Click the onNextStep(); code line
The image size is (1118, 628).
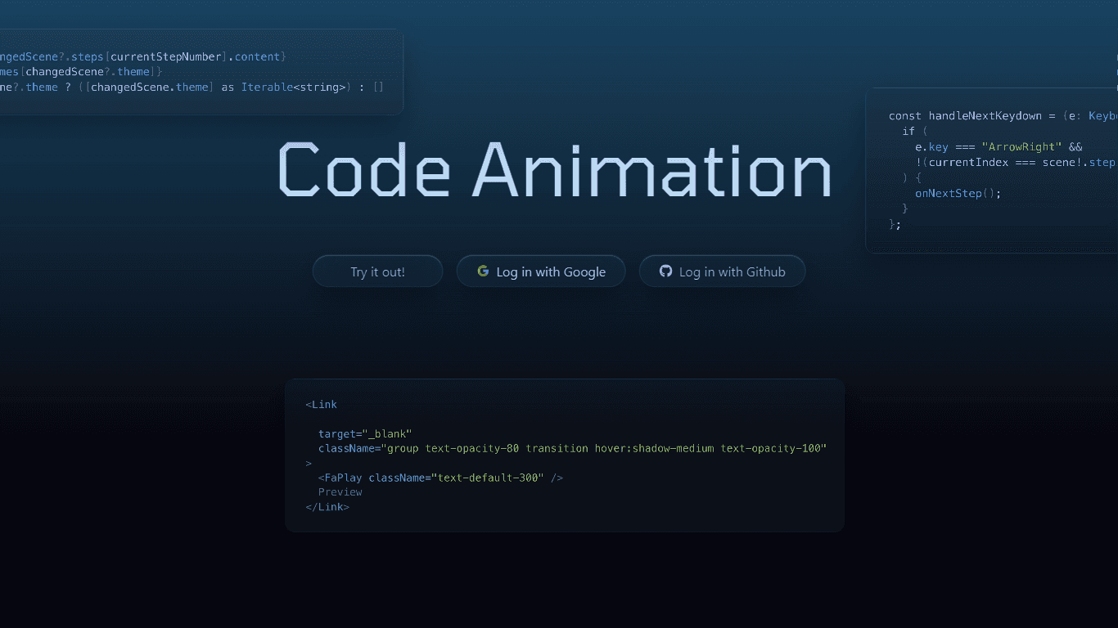[958, 194]
